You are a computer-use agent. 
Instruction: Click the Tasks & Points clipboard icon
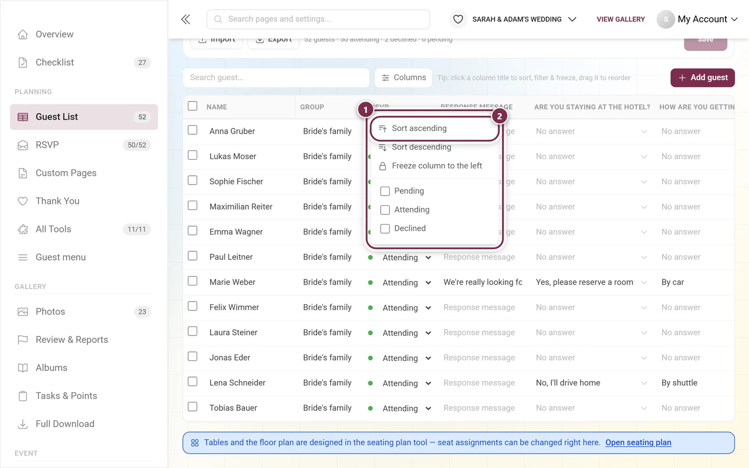tap(23, 396)
